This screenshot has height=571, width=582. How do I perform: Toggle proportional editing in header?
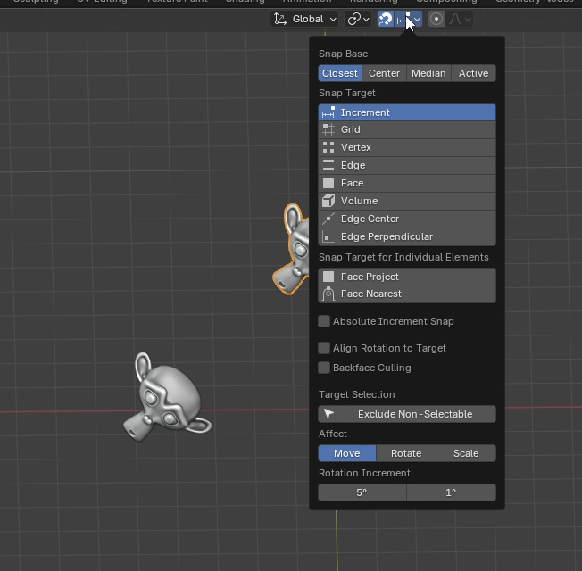pyautogui.click(x=436, y=19)
